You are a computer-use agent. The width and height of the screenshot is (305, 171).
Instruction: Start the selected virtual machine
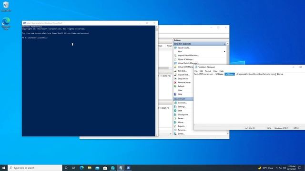pyautogui.click(x=180, y=111)
